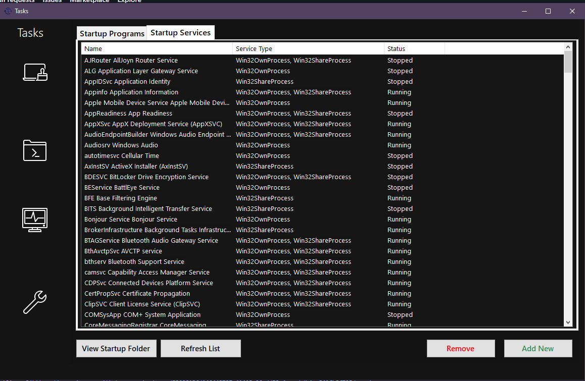This screenshot has width=585, height=381.
Task: Select the BTAGService Bluetooth Audio Gateway row
Action: coord(322,241)
